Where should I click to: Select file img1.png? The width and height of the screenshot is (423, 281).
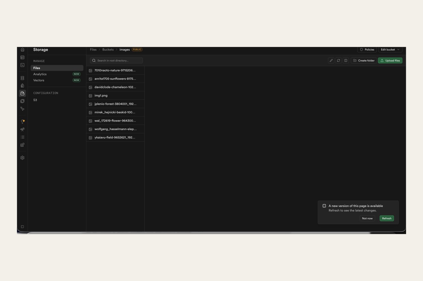pos(115,96)
